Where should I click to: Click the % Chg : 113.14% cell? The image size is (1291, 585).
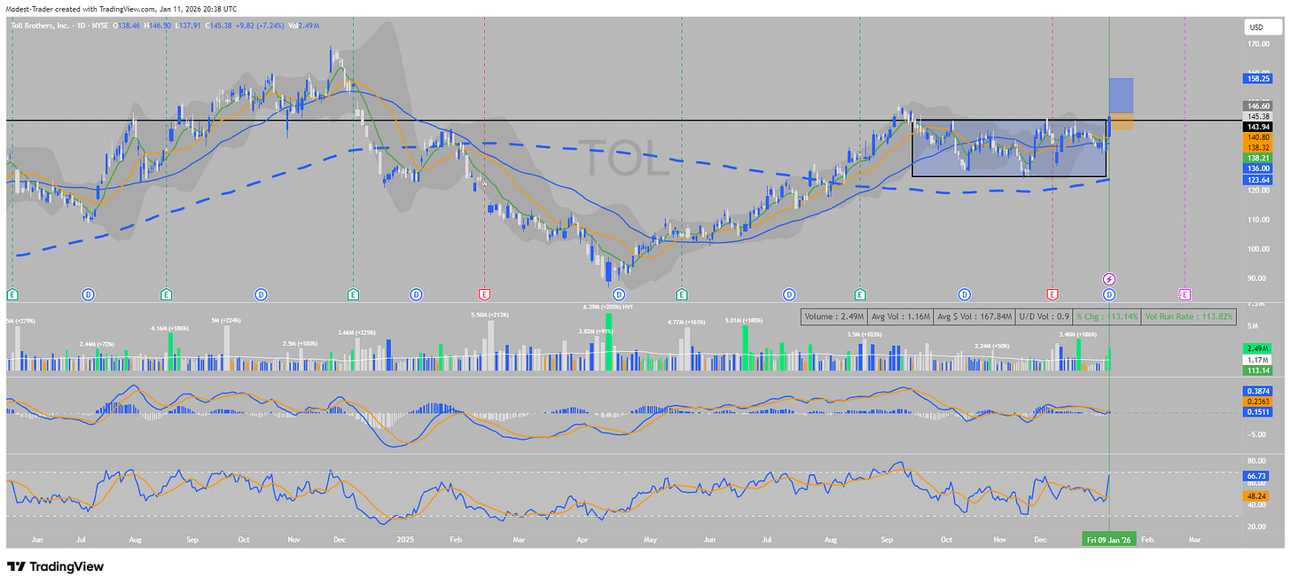1105,316
